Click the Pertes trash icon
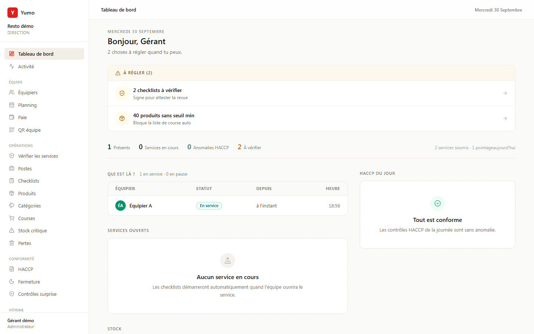The width and height of the screenshot is (534, 334). click(x=12, y=243)
